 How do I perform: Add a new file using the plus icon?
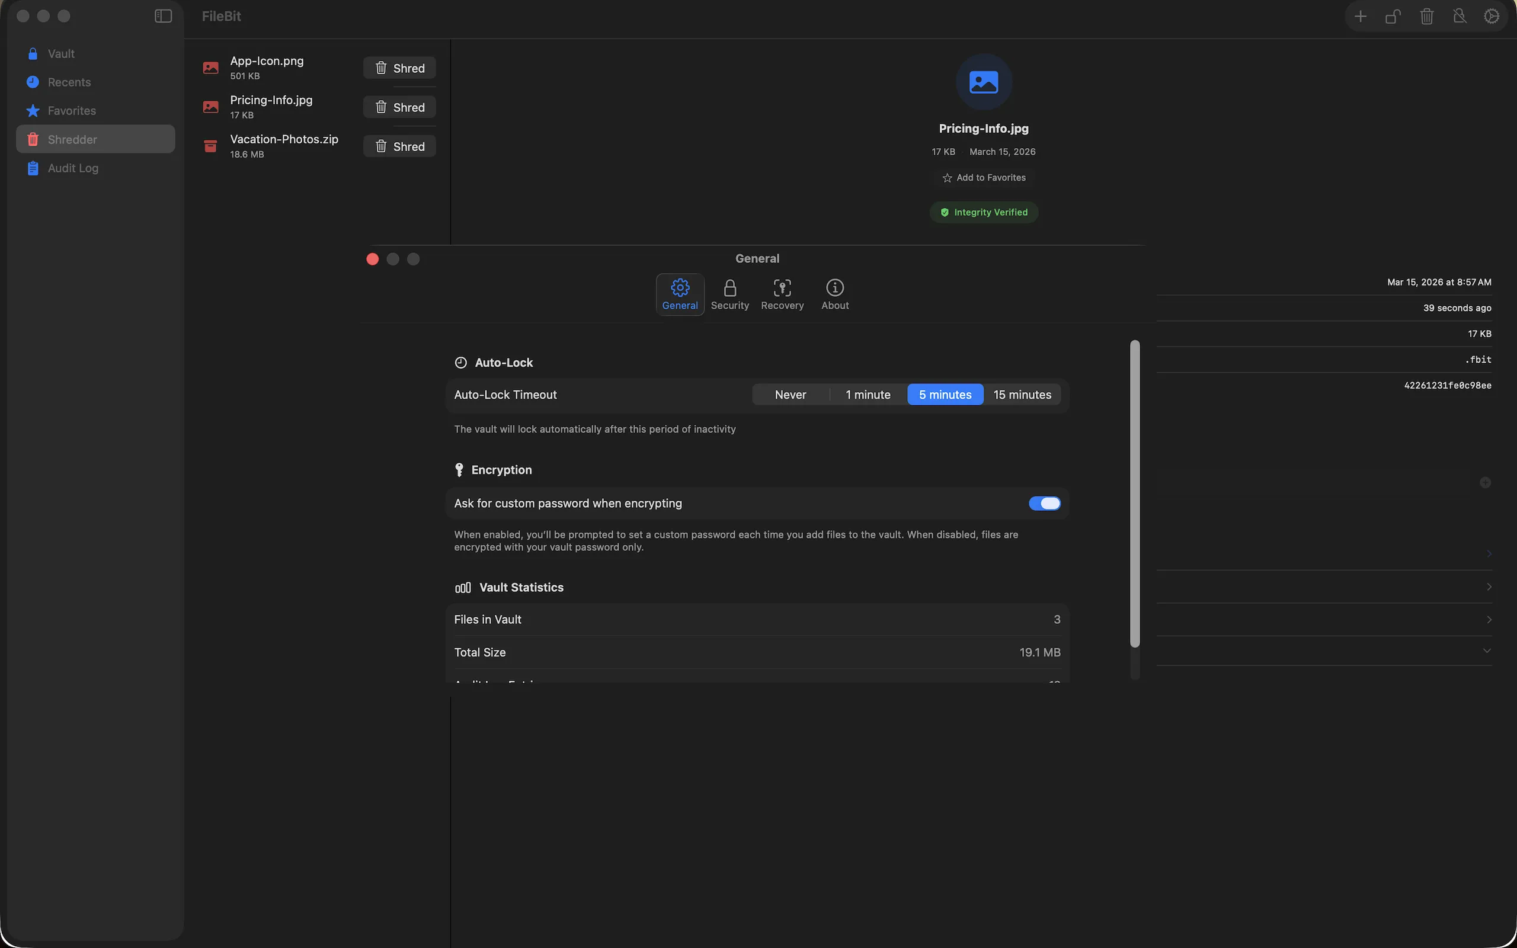coord(1361,15)
